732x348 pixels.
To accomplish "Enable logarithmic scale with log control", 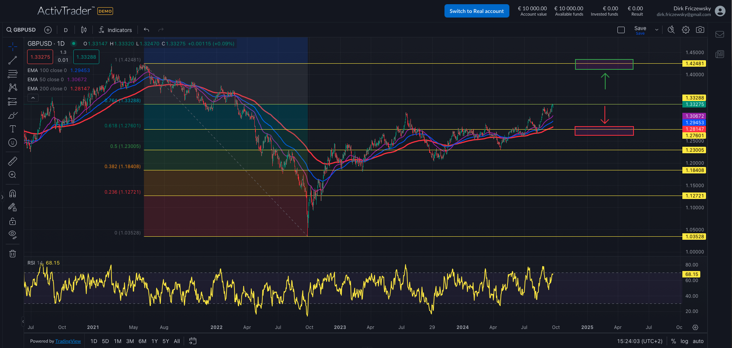I will 684,341.
